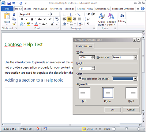Toggle Italic formatting

(x=27, y=19)
